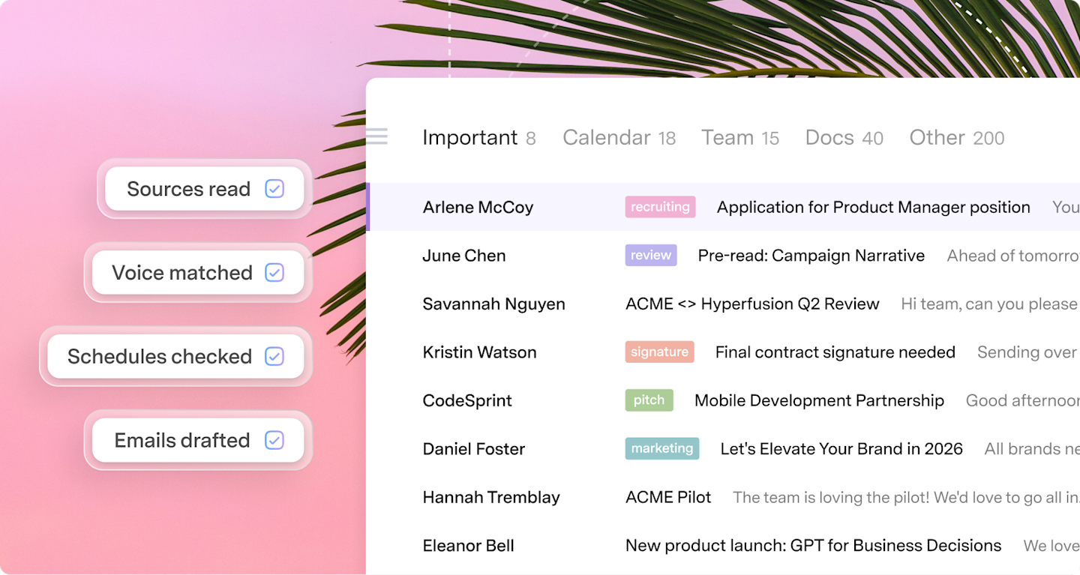The height and width of the screenshot is (575, 1080).
Task: Switch to the Team tab
Action: point(740,138)
